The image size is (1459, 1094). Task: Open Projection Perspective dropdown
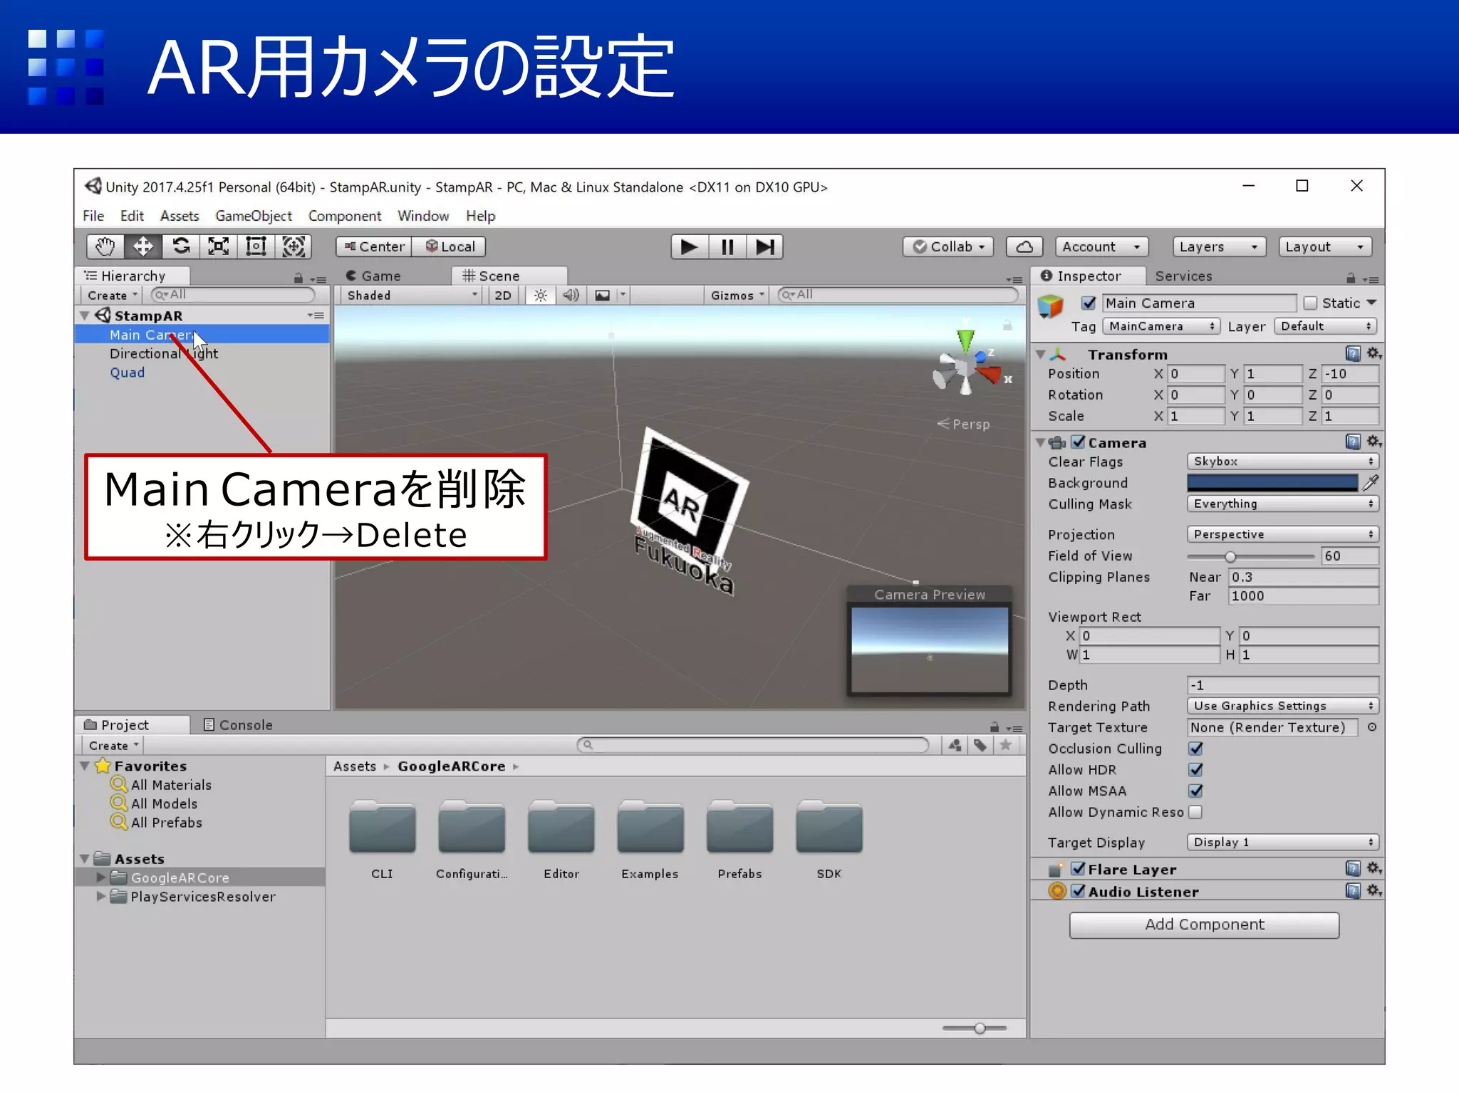pyautogui.click(x=1283, y=534)
